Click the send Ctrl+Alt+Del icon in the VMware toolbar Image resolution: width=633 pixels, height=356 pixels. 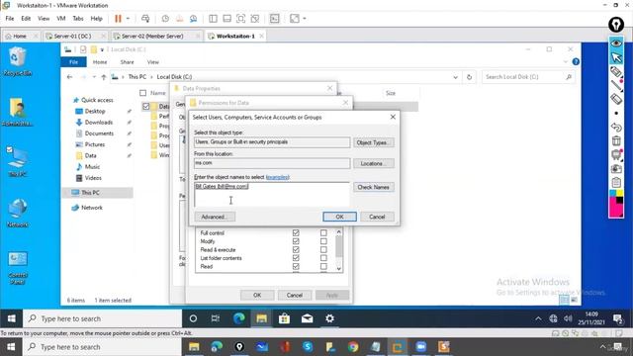pyautogui.click(x=145, y=19)
